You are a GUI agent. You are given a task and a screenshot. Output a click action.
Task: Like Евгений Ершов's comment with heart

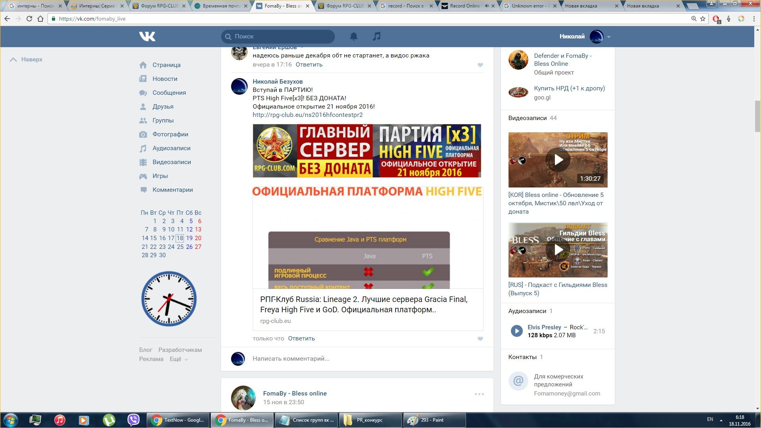tap(480, 65)
